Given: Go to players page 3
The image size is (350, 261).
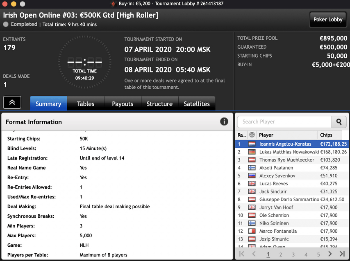Looking at the screenshot, I should (293, 254).
